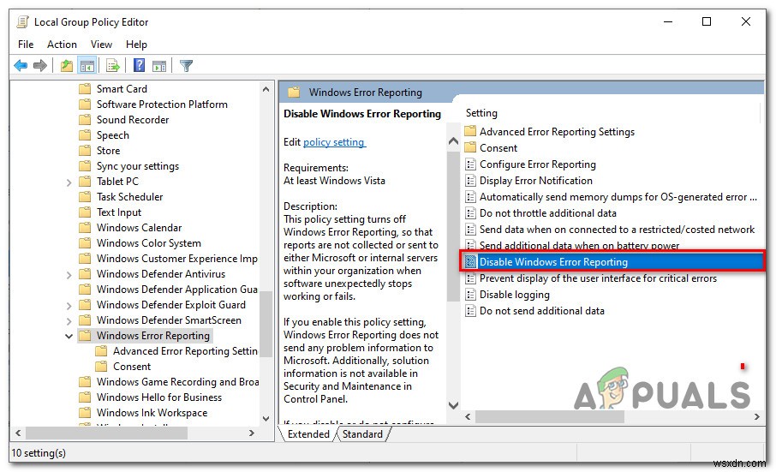Click the Store folder icon
This screenshot has width=776, height=472.
85,151
